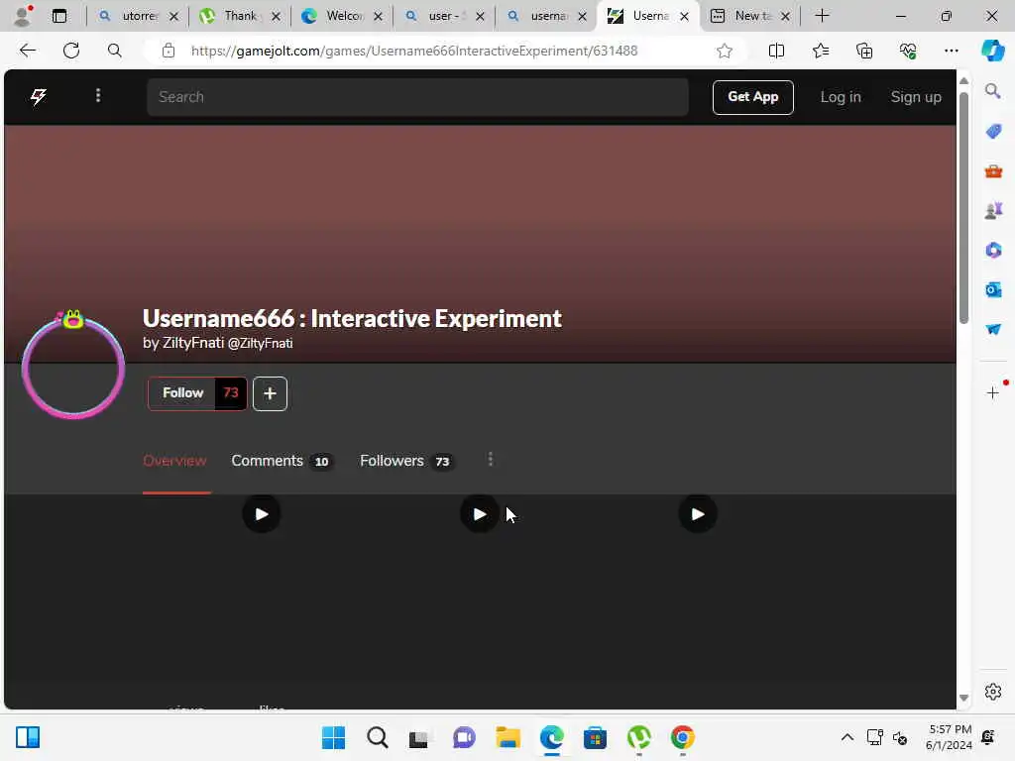Open the ZiltyFnati avatar thumbnail
This screenshot has height=761, width=1015.
pos(73,367)
